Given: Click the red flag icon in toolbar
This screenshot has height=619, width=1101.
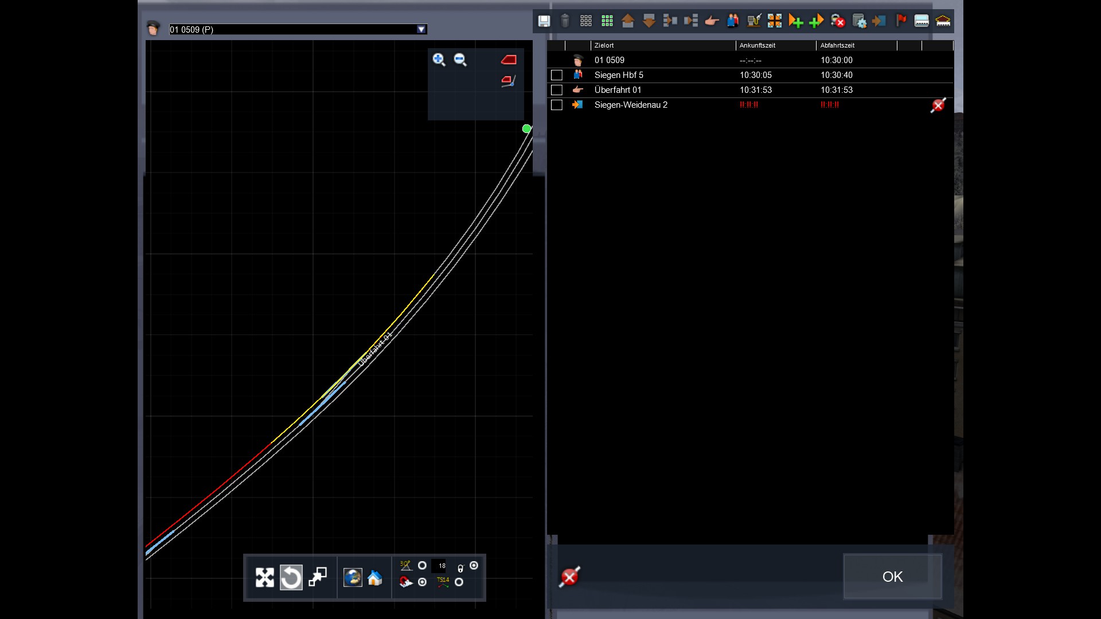Looking at the screenshot, I should tap(901, 21).
